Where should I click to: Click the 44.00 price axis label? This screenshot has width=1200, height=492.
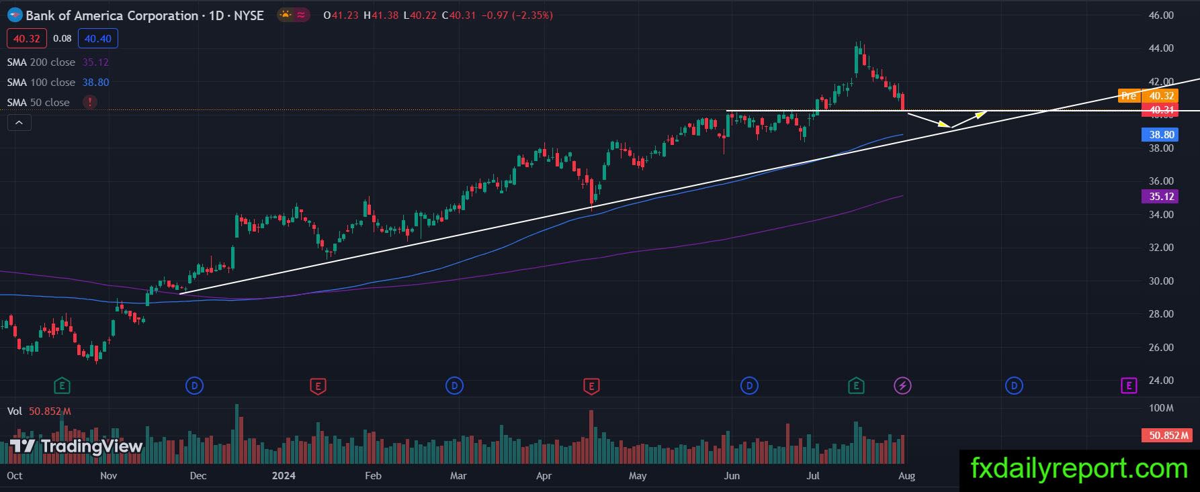tap(1161, 48)
